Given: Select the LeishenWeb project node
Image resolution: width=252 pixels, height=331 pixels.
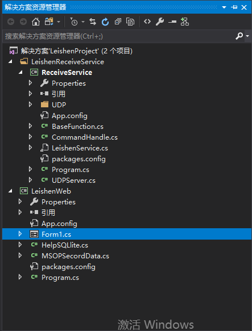Looking at the screenshot, I should (x=51, y=191).
